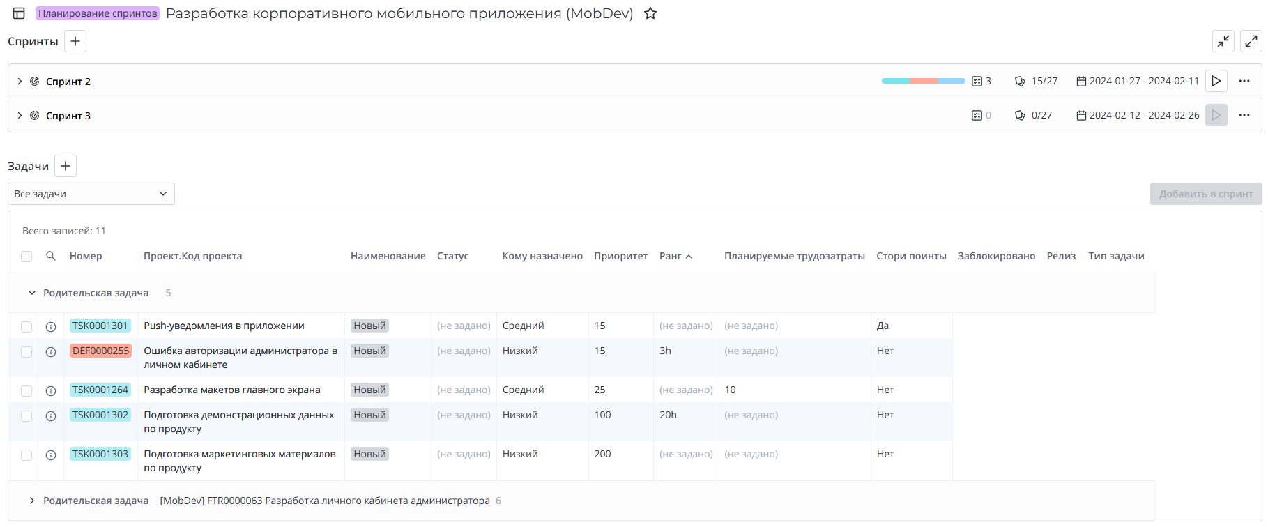
Task: Open info icon for task TSK0001301
Action: click(51, 326)
